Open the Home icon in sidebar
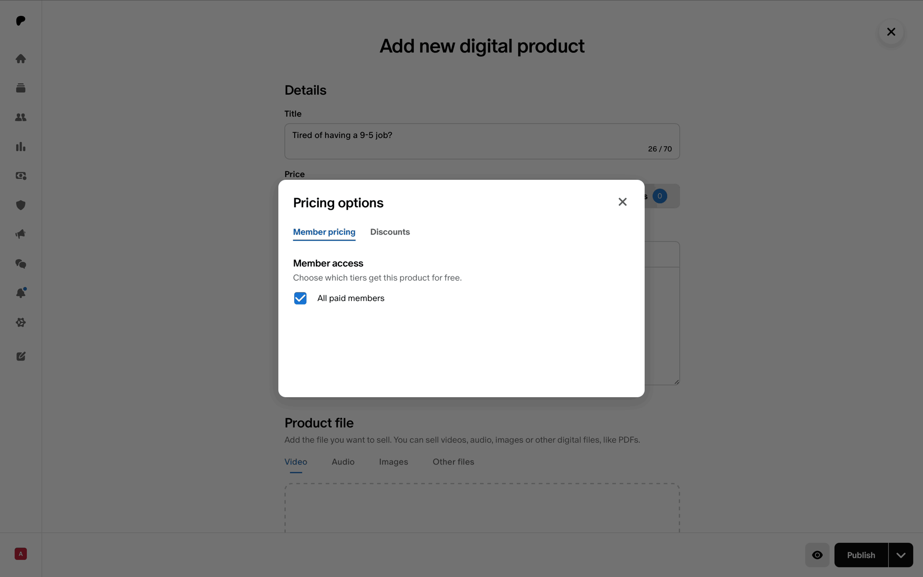The image size is (923, 577). pos(21,59)
